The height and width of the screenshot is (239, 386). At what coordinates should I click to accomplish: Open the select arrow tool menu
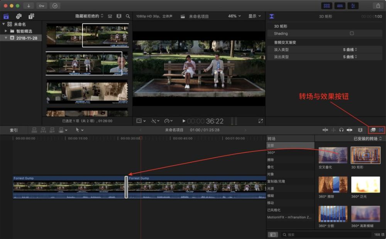tap(80, 130)
